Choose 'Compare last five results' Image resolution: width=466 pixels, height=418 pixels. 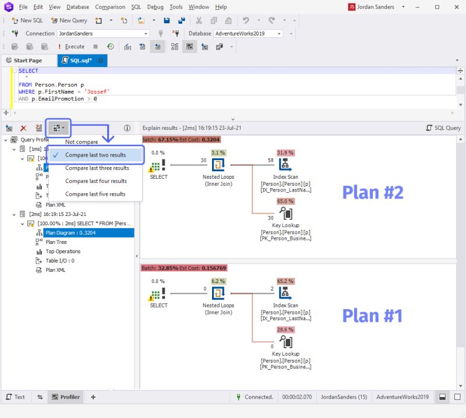click(96, 194)
